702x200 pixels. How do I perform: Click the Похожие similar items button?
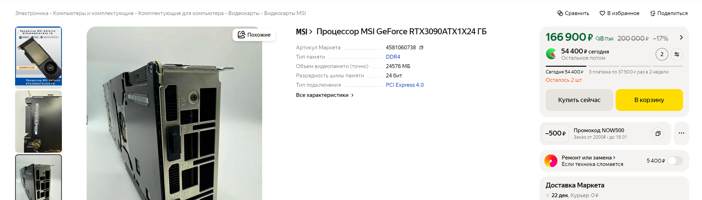(254, 35)
